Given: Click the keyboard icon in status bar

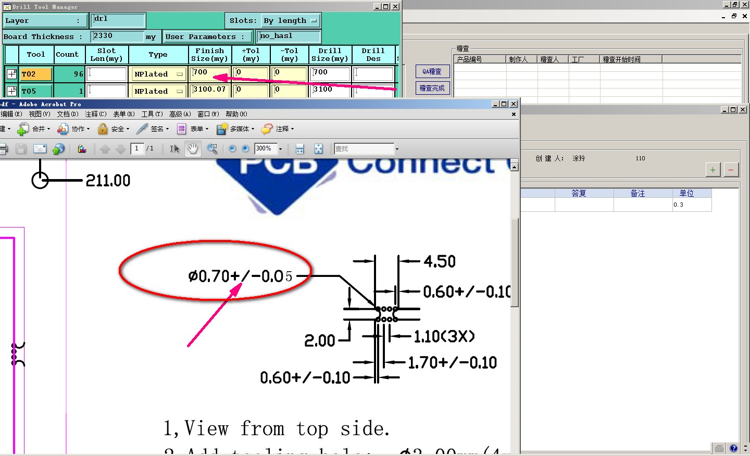Looking at the screenshot, I should [719, 448].
